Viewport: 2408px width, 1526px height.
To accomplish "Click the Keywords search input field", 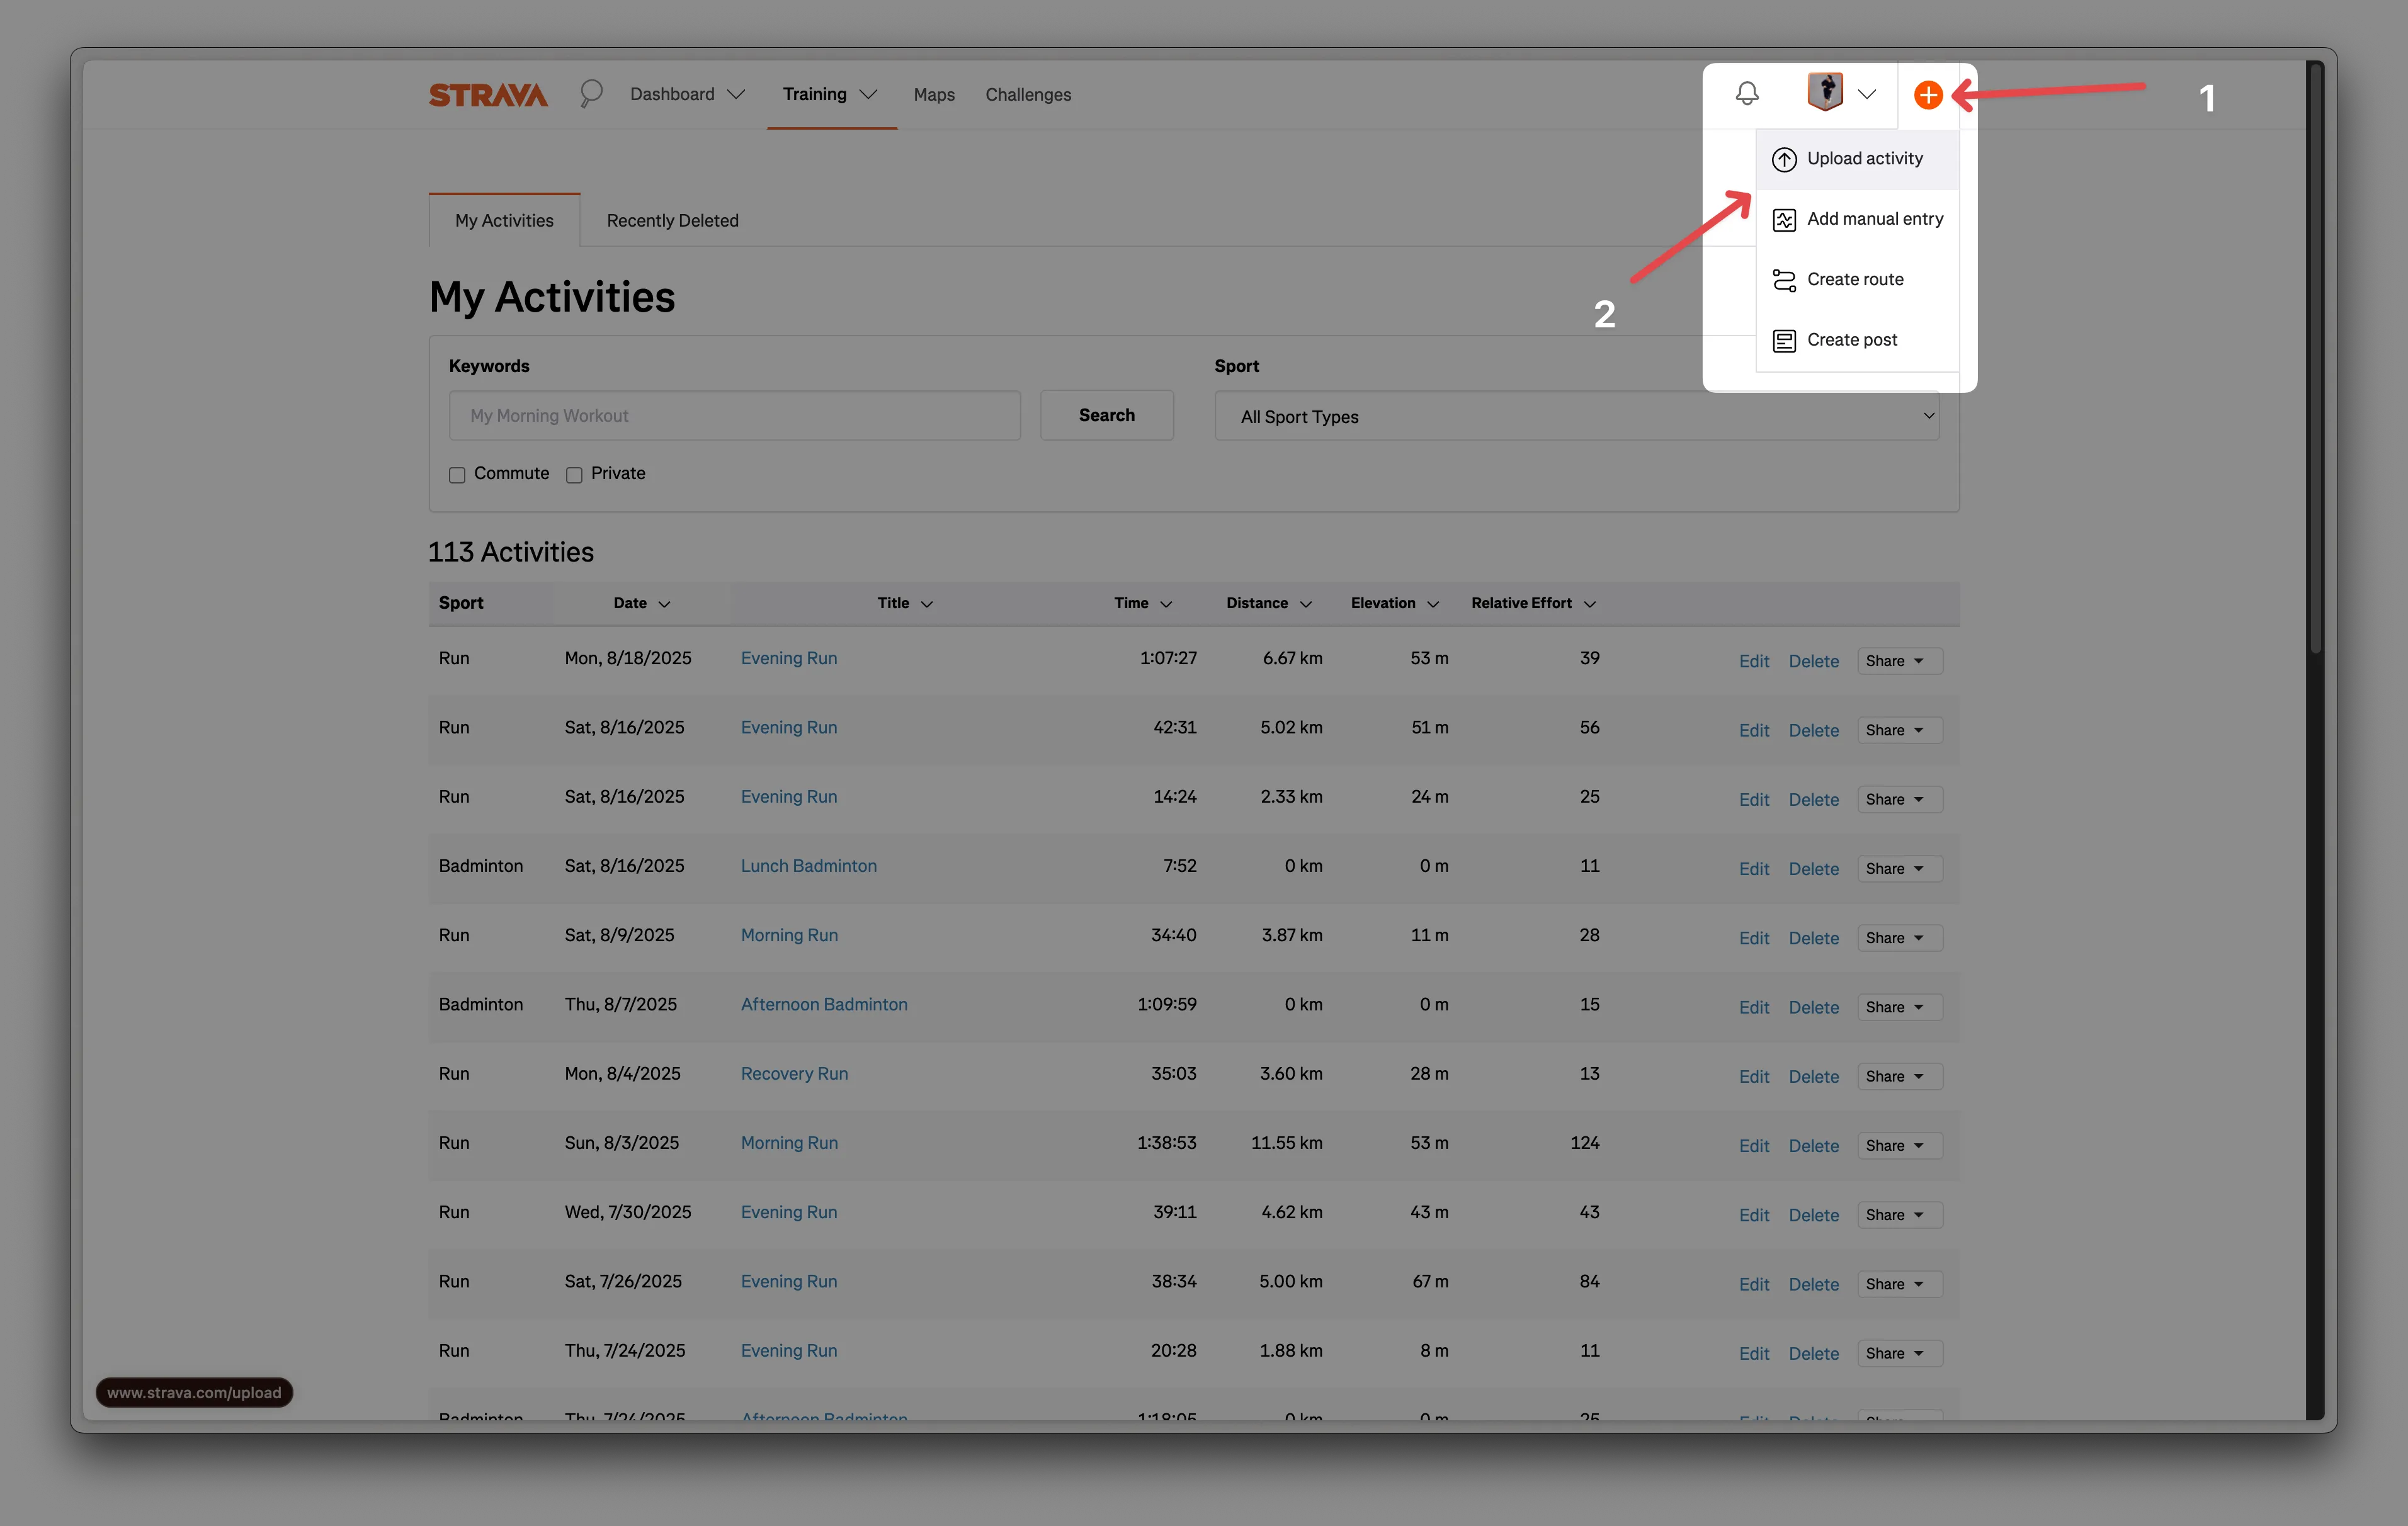I will point(735,415).
